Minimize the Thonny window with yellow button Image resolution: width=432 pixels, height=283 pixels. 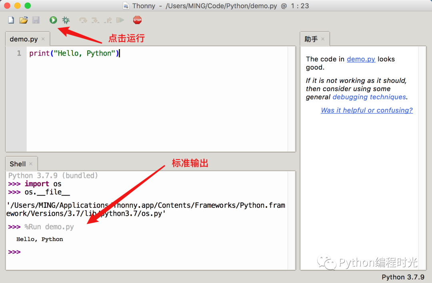pos(17,6)
